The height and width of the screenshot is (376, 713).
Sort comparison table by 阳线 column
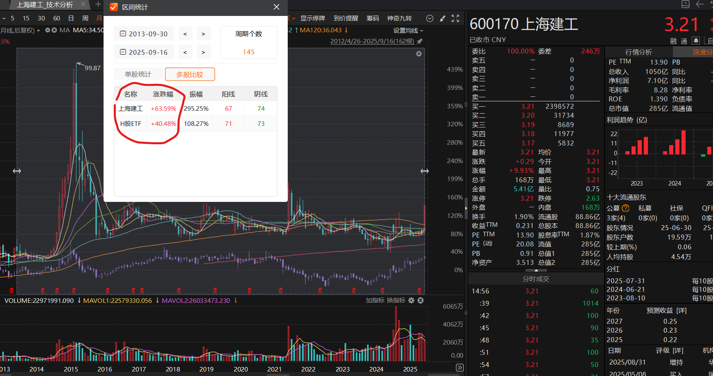(228, 94)
